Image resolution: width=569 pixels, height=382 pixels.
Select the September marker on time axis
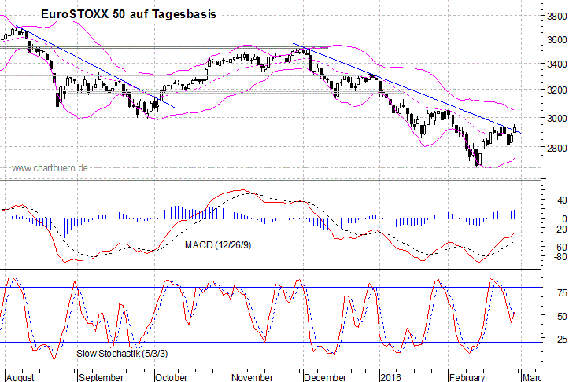(102, 376)
